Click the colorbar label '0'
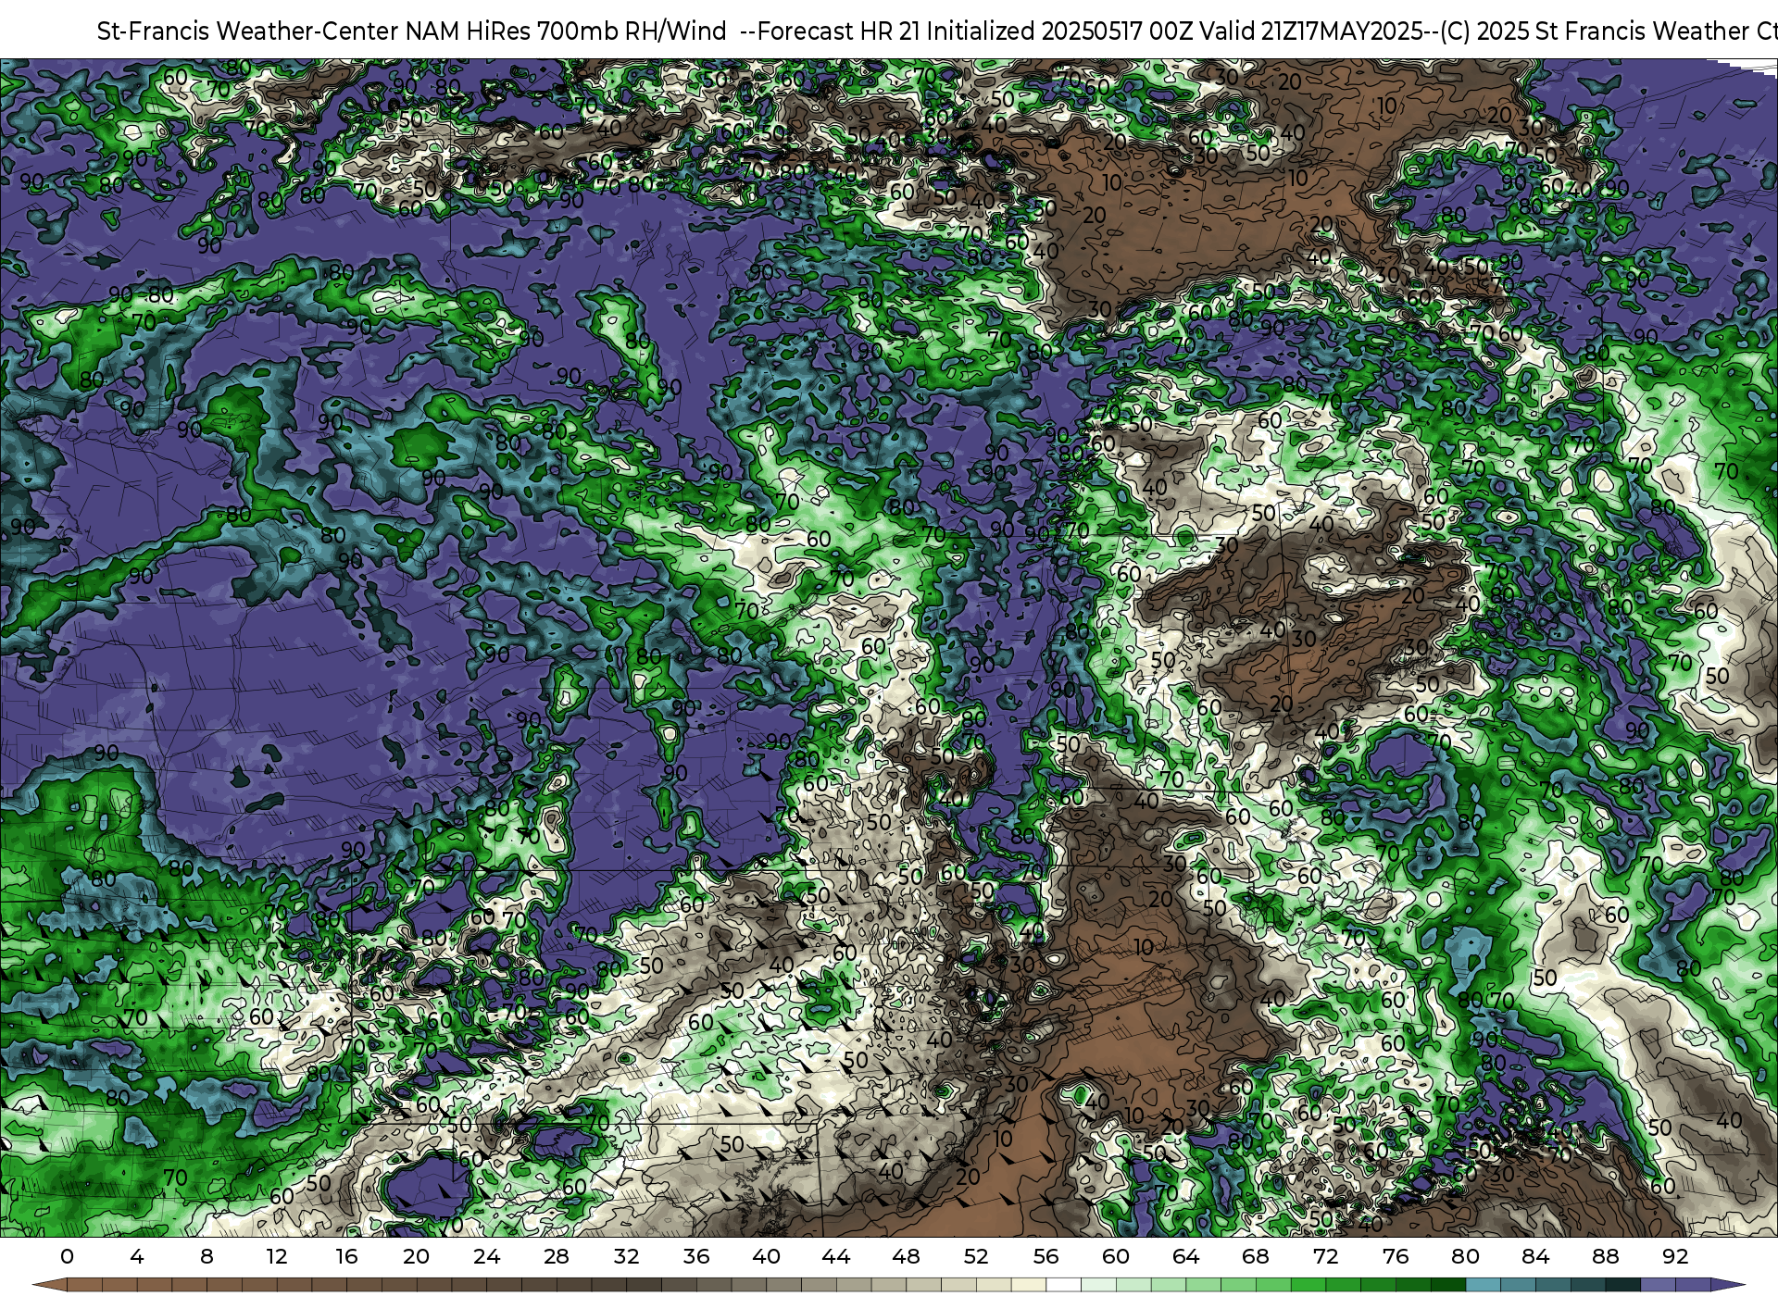Viewport: 1778px width, 1296px height. (67, 1256)
